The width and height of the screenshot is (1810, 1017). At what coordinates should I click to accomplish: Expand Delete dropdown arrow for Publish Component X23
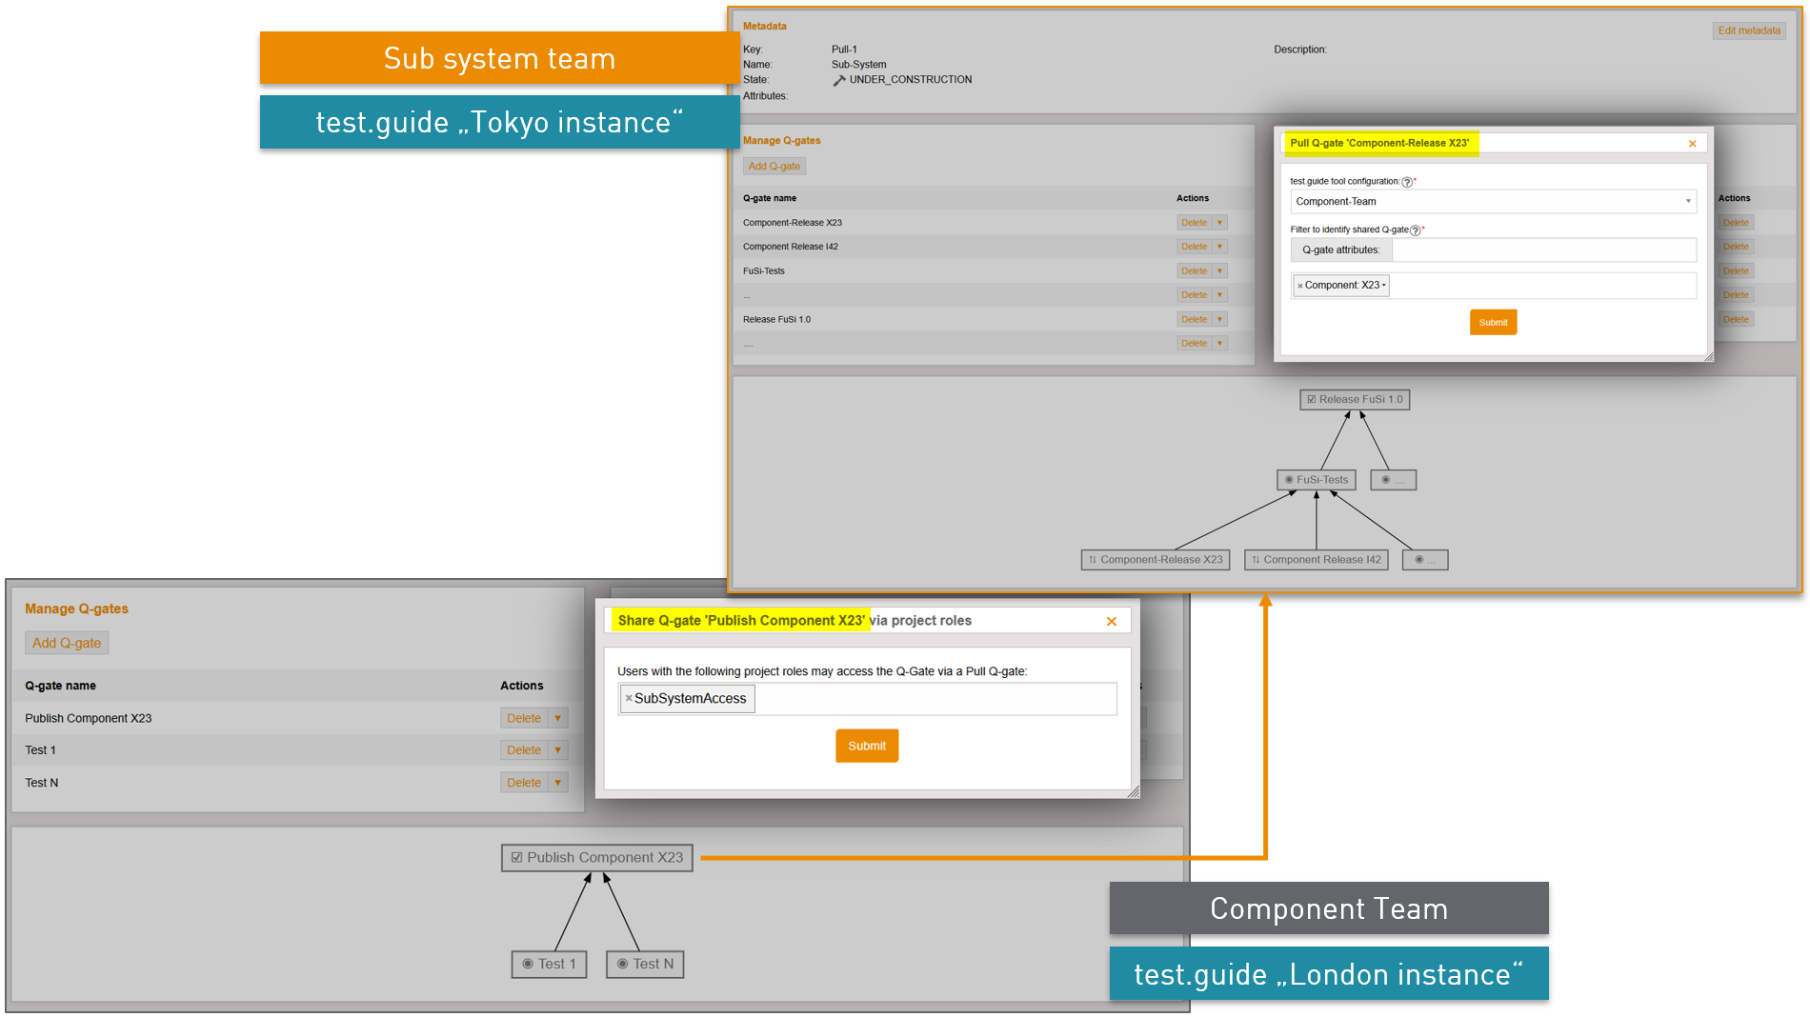click(558, 719)
